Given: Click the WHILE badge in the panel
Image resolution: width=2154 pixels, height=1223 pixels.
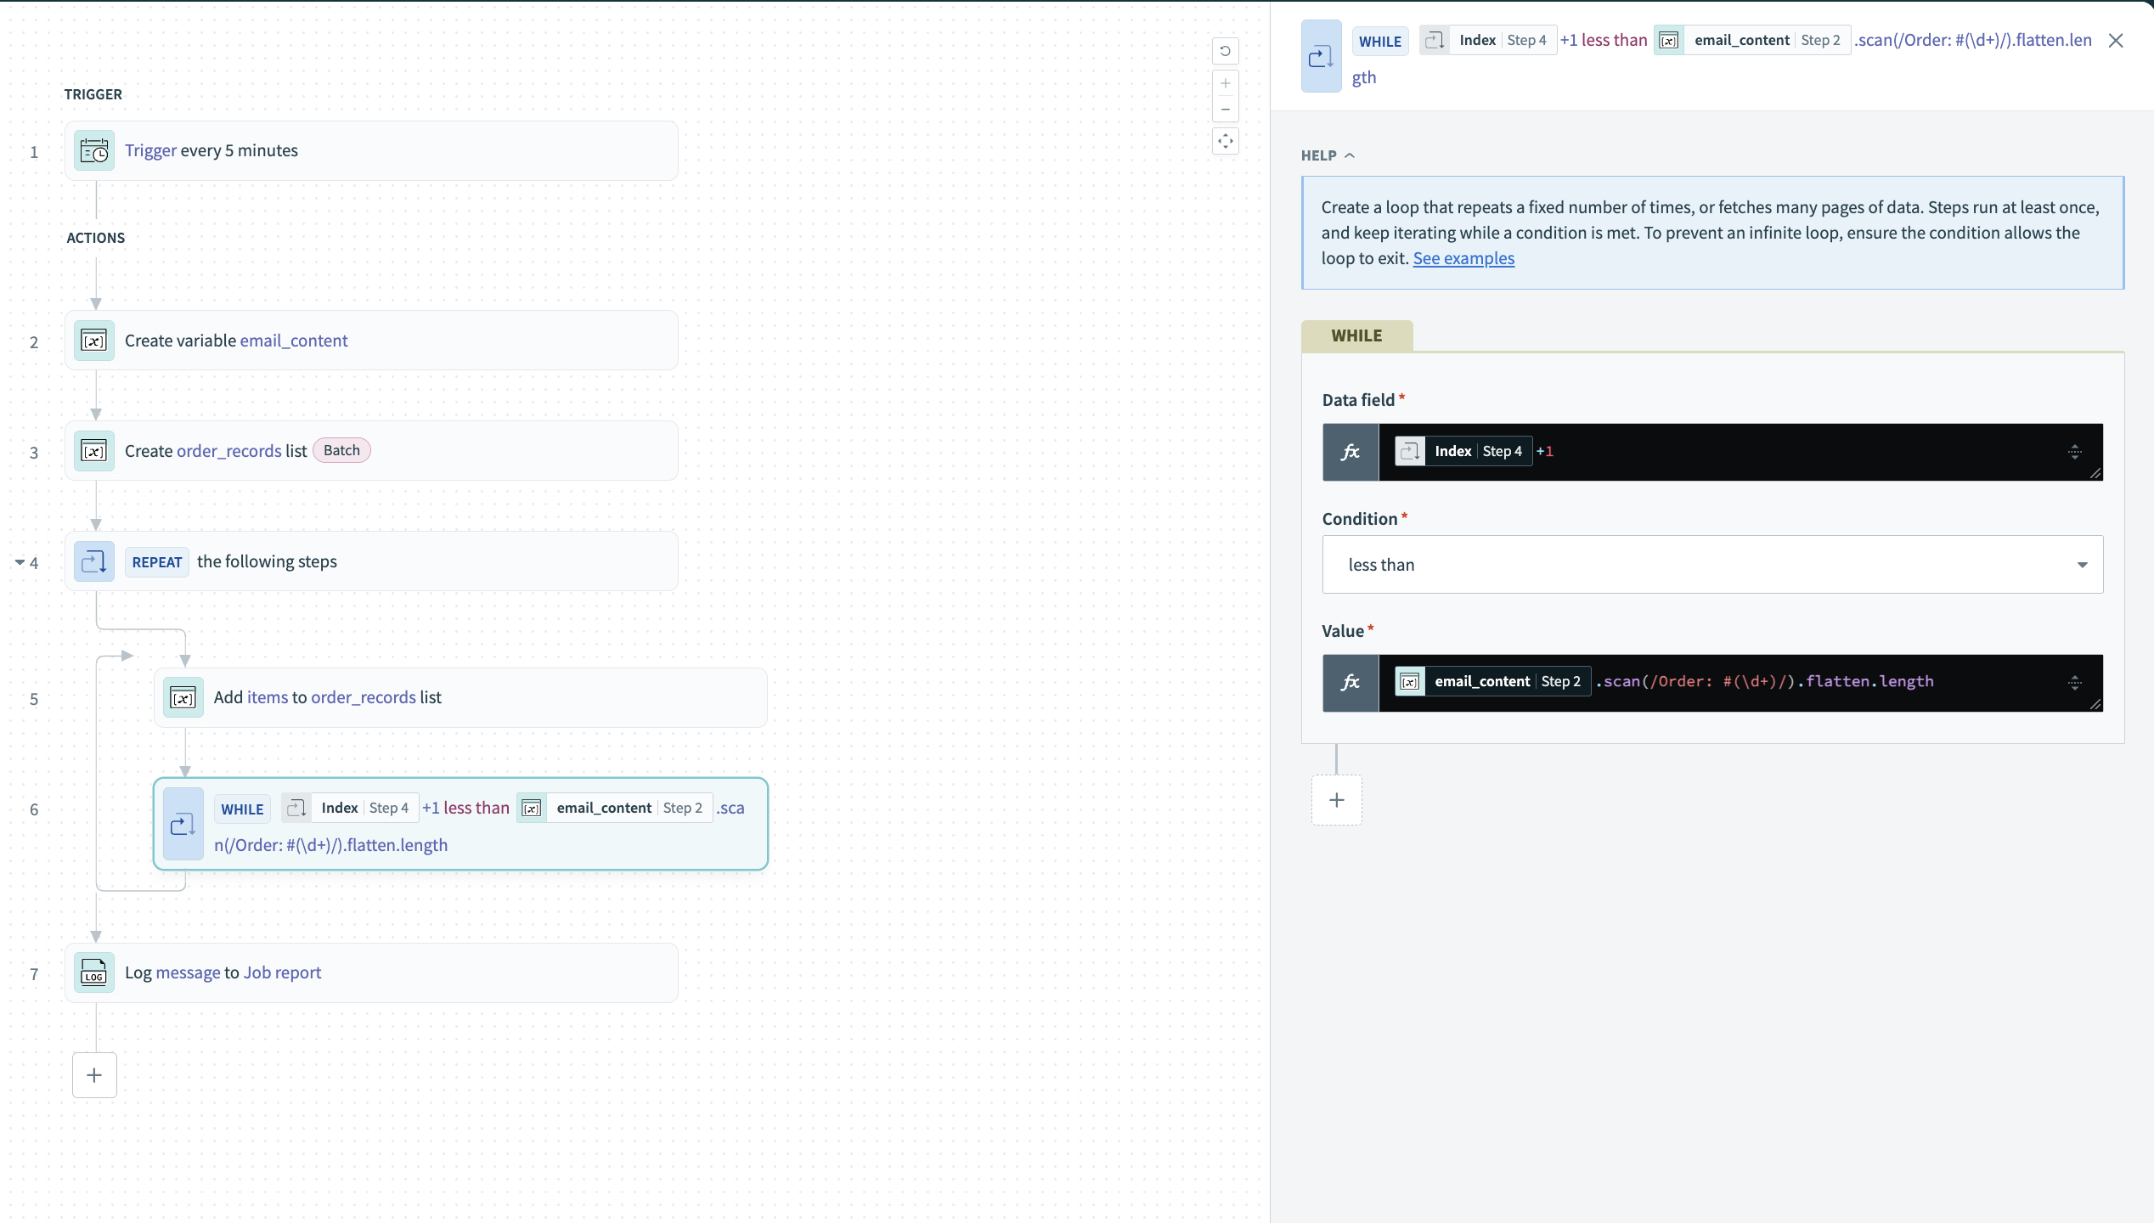Looking at the screenshot, I should 1356,335.
